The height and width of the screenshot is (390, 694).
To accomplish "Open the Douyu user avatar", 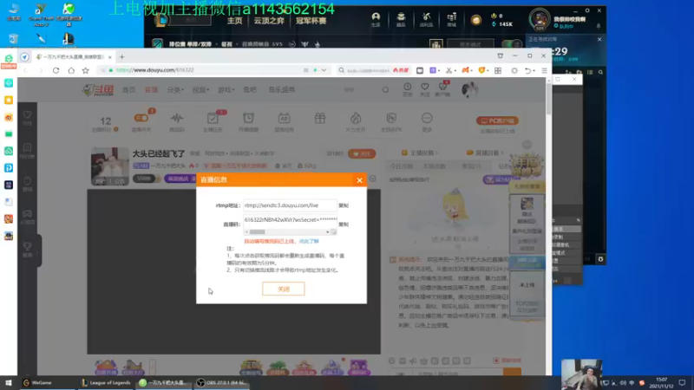I will tap(469, 89).
